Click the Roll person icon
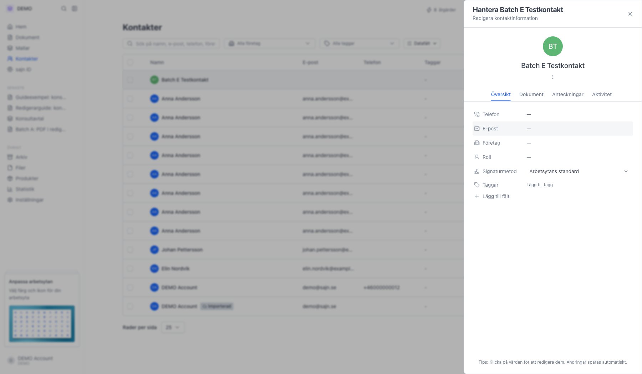 (477, 157)
